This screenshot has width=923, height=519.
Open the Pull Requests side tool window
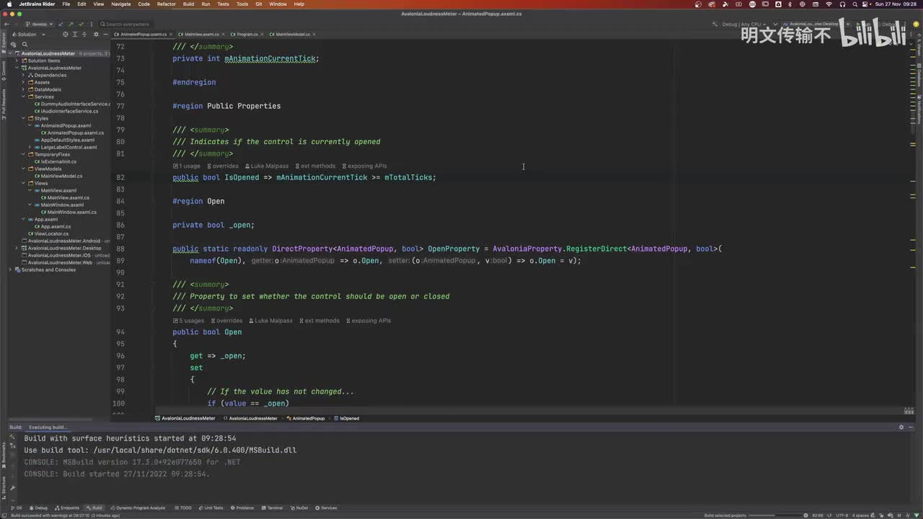pos(3,103)
